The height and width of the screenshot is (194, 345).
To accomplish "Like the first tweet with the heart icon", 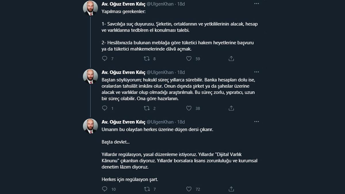I will pyautogui.click(x=189, y=58).
